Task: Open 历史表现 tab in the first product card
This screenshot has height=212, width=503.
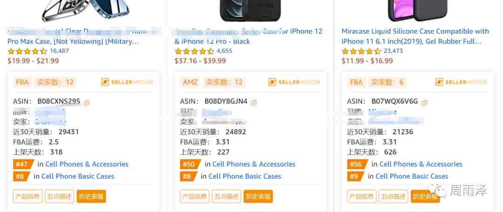Action: click(x=91, y=196)
